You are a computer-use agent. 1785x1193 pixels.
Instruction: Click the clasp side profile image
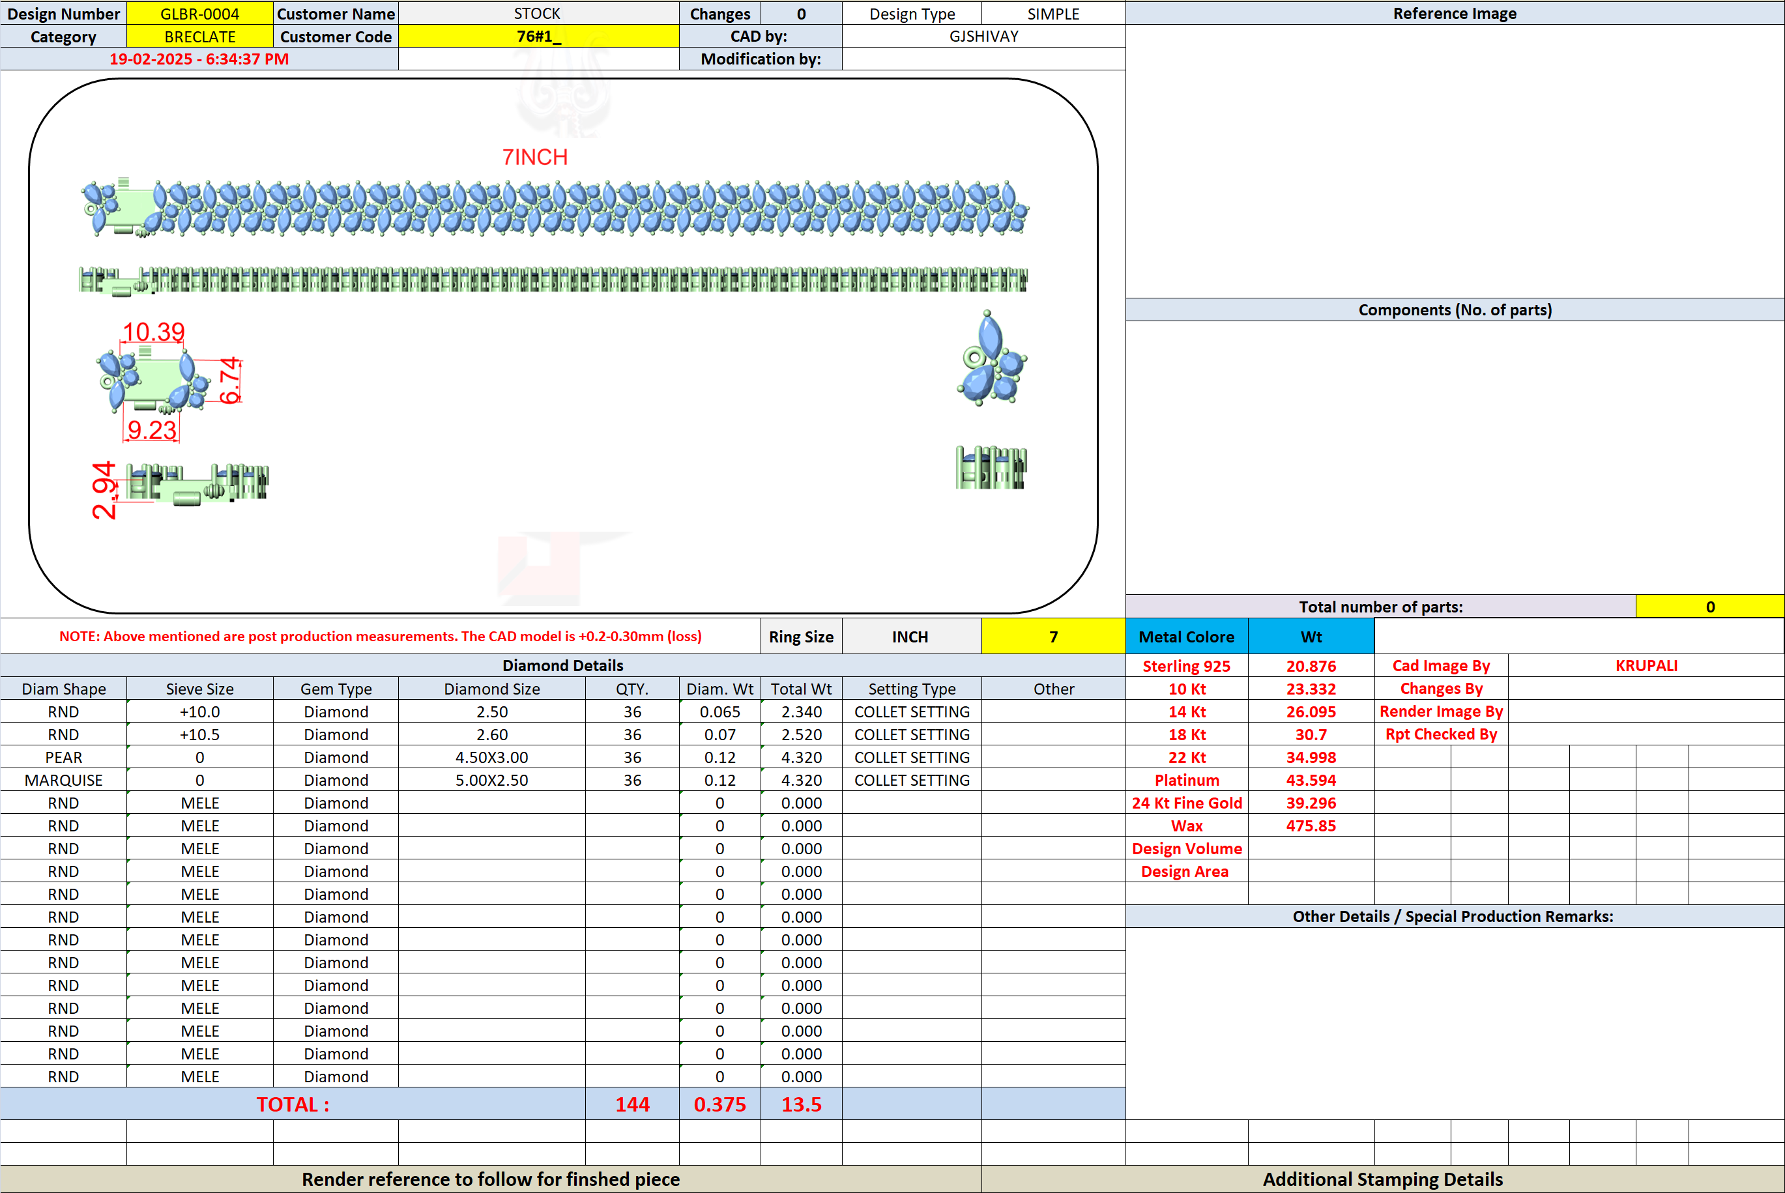pos(197,483)
